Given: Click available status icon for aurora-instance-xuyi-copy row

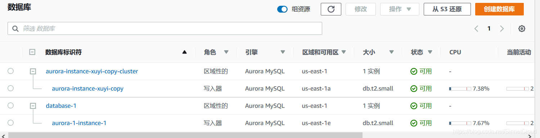Looking at the screenshot, I should coord(414,88).
